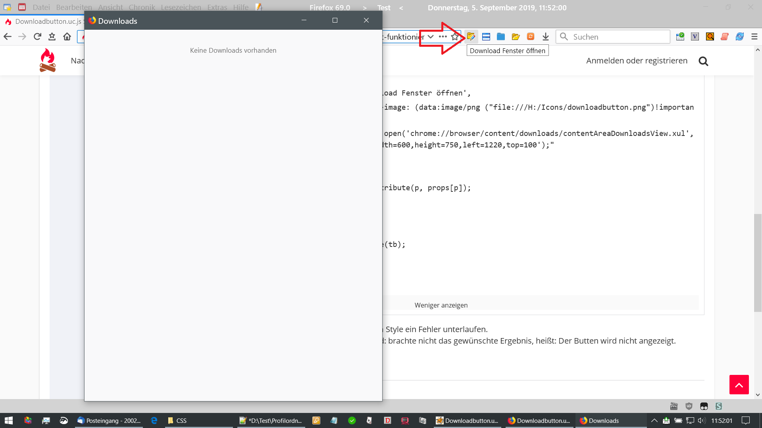Click the Download Fenster öffnen toolbar button
The height and width of the screenshot is (428, 762).
[471, 37]
